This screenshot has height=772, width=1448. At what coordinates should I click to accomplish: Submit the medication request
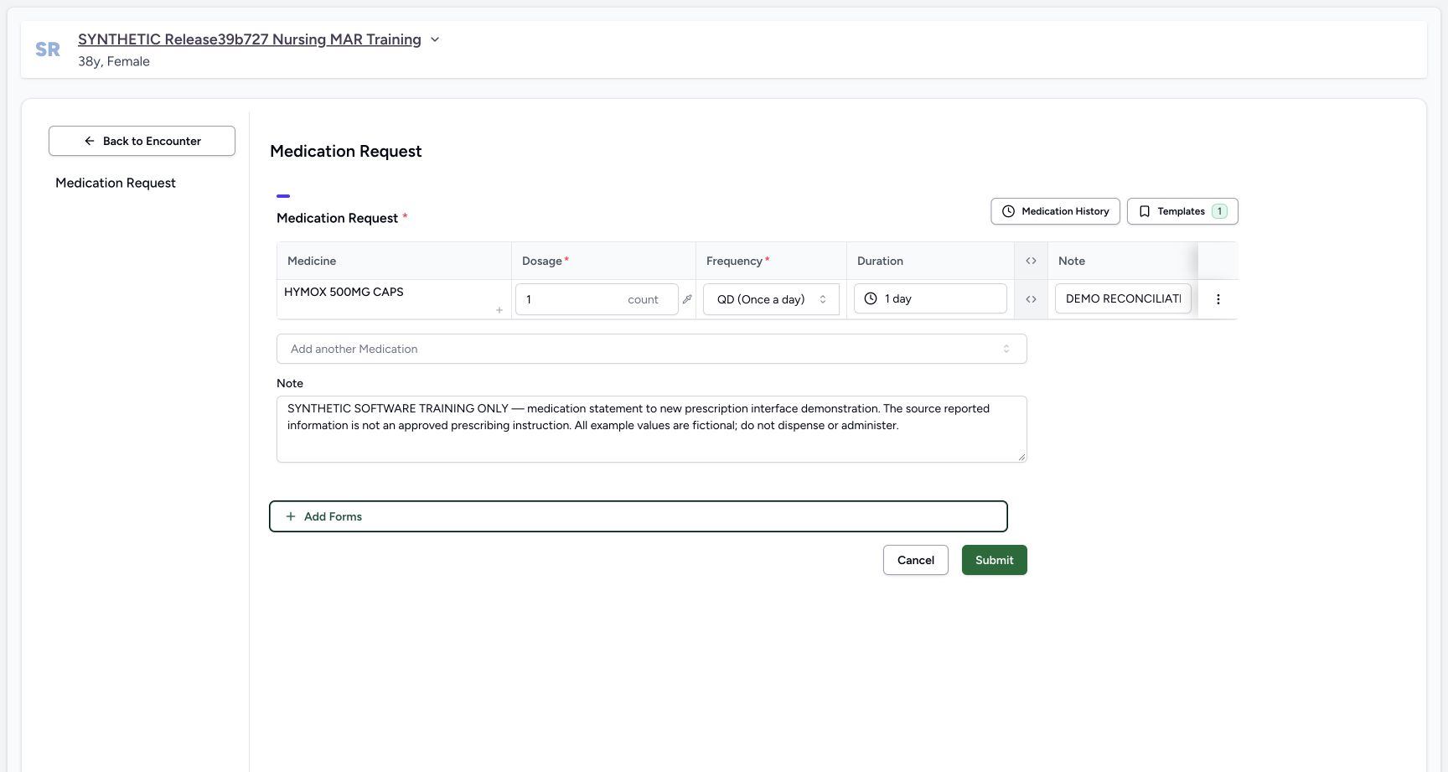995,560
